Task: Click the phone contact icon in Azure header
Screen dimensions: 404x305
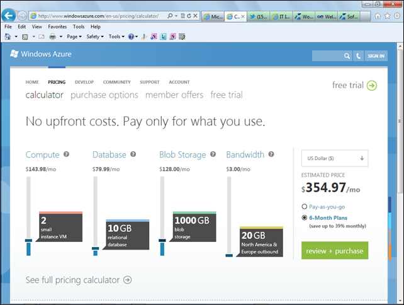Action: 359,55
